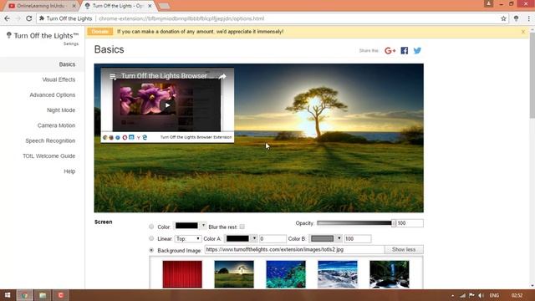Bookmark this page with the star icon
This screenshot has width=535, height=301.
(x=503, y=18)
